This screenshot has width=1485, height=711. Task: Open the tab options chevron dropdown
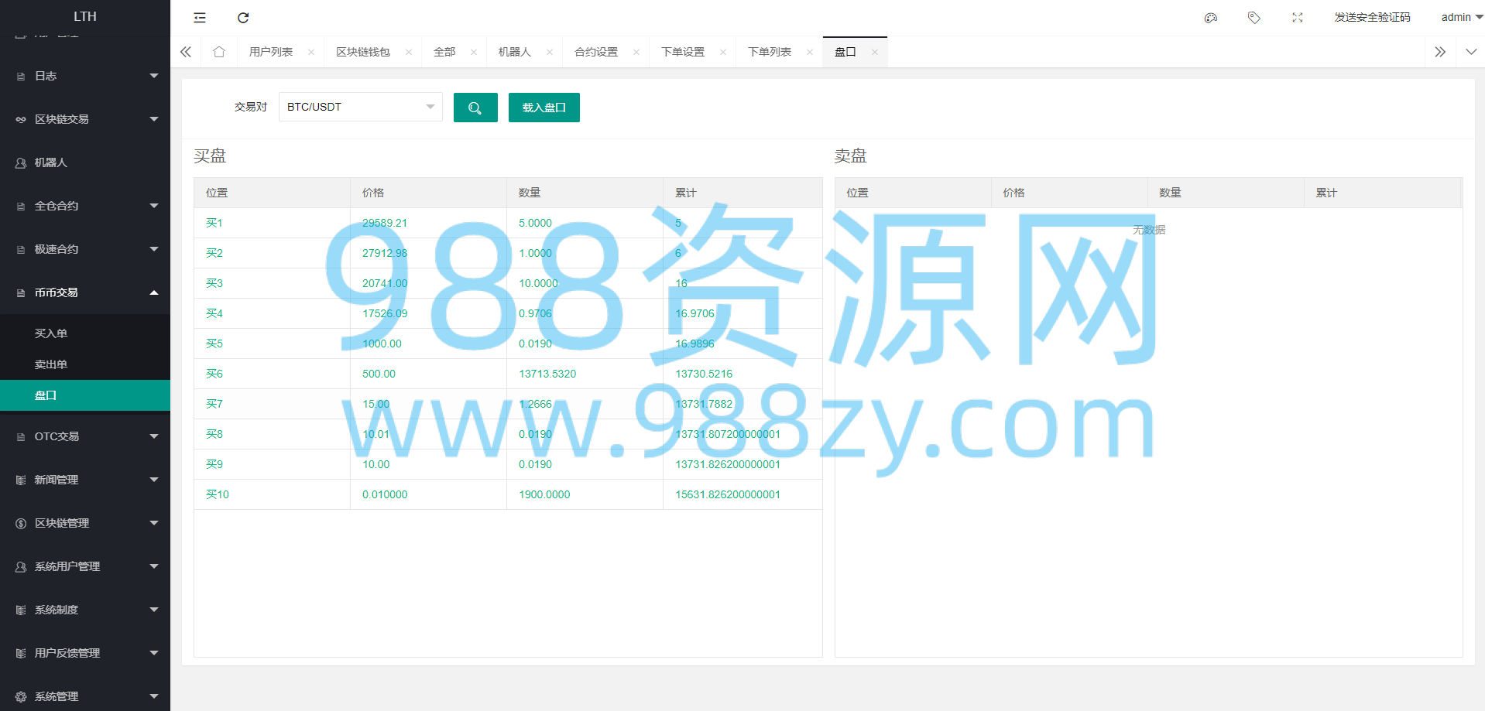pos(1471,52)
